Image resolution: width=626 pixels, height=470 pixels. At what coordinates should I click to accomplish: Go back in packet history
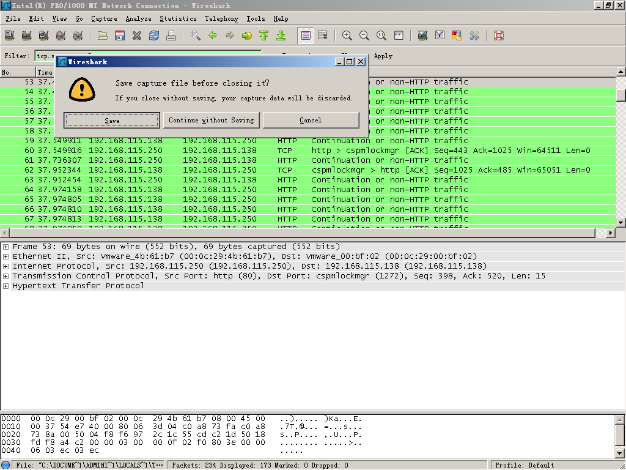[213, 35]
